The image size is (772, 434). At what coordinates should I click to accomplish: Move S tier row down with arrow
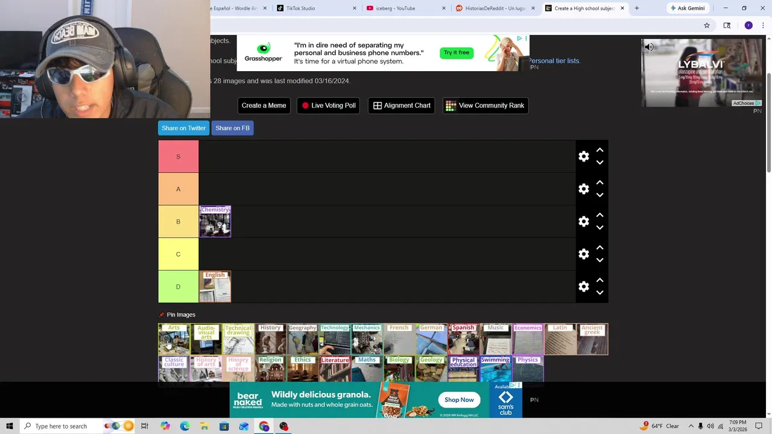click(x=600, y=162)
